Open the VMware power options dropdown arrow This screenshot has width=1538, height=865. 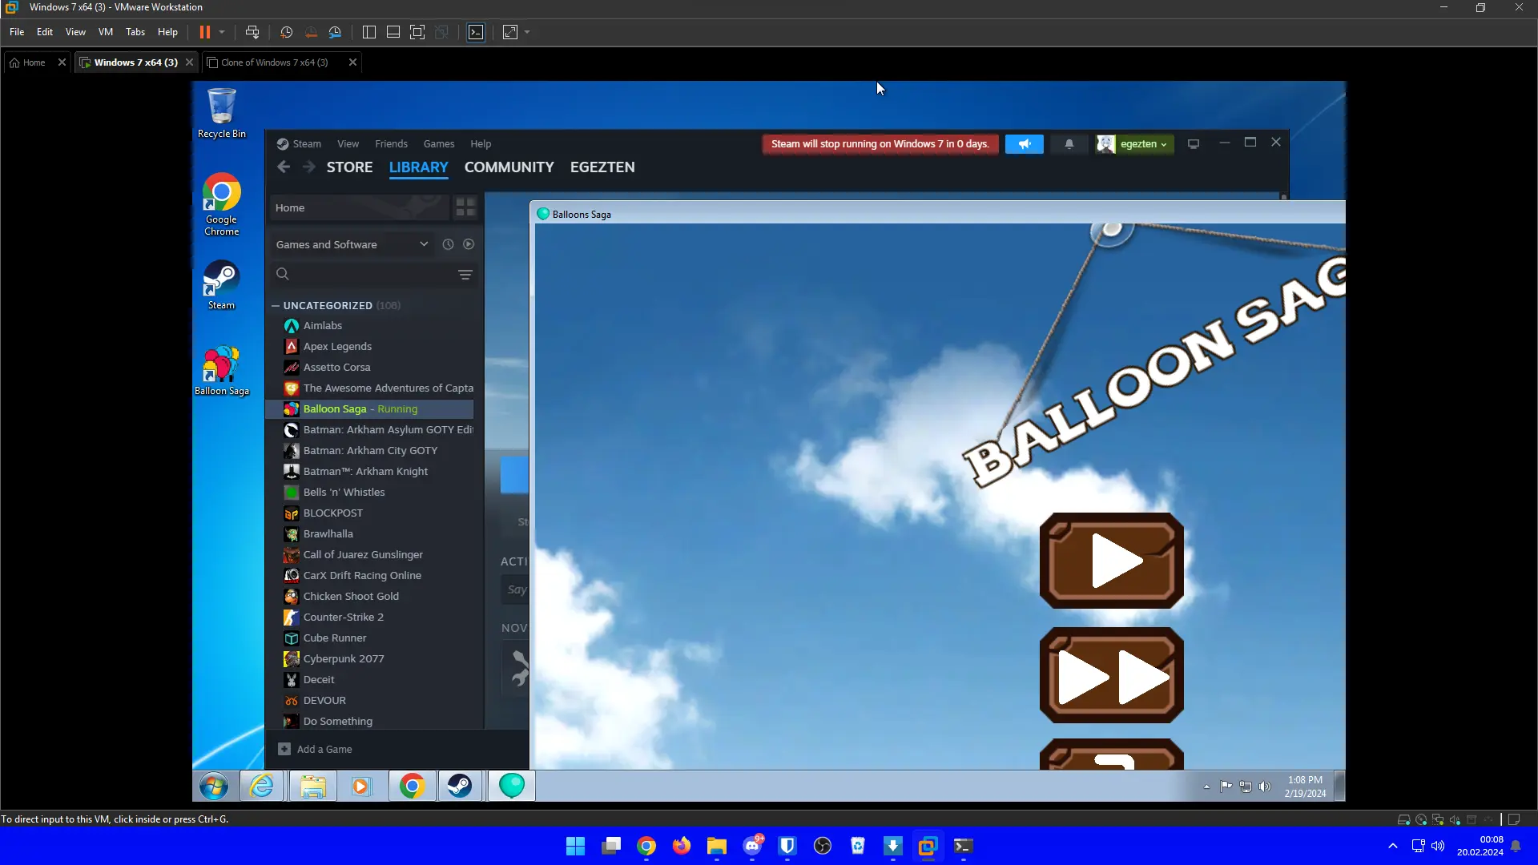point(222,32)
